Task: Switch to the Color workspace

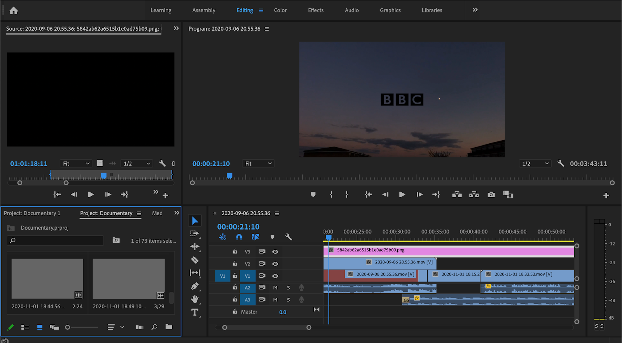Action: tap(280, 10)
